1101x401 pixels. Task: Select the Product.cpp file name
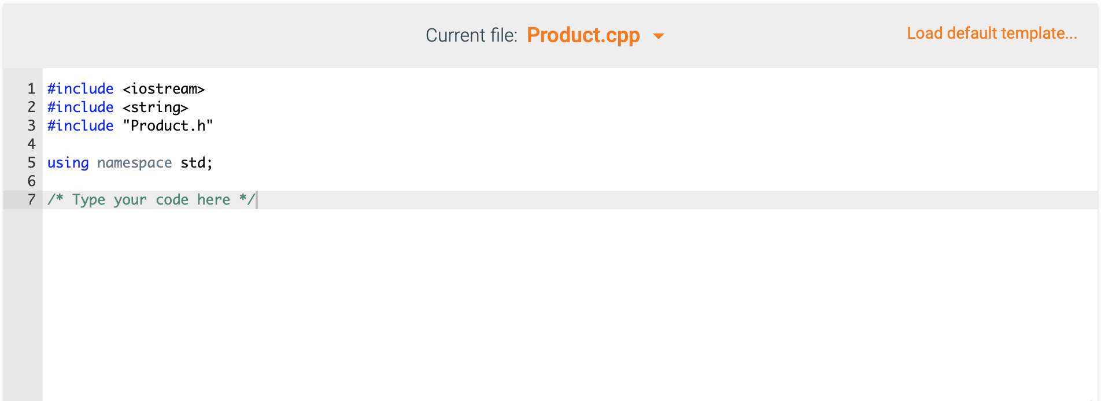pos(583,35)
